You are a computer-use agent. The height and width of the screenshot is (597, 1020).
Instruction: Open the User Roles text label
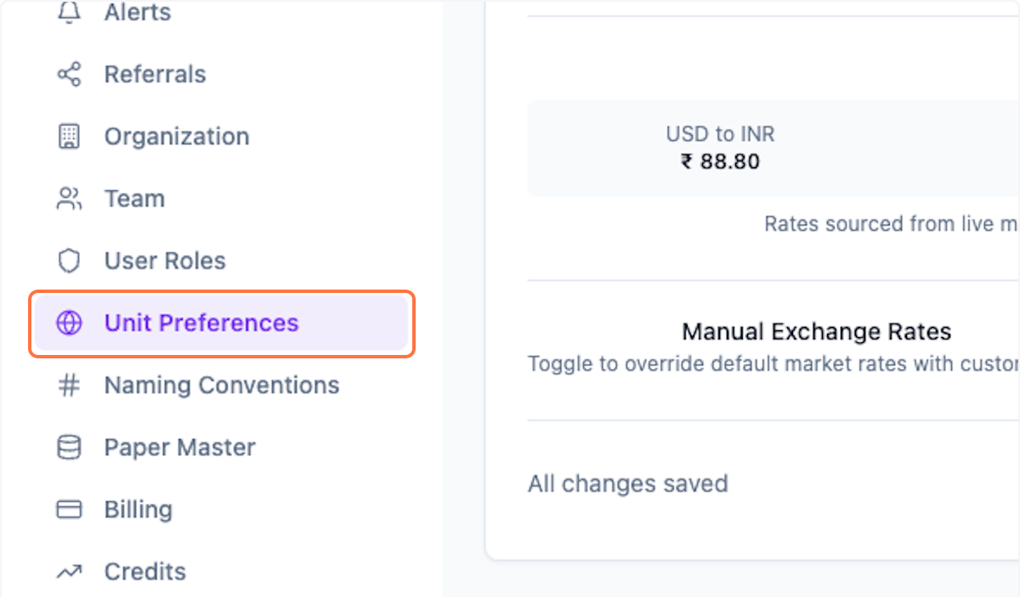[165, 261]
